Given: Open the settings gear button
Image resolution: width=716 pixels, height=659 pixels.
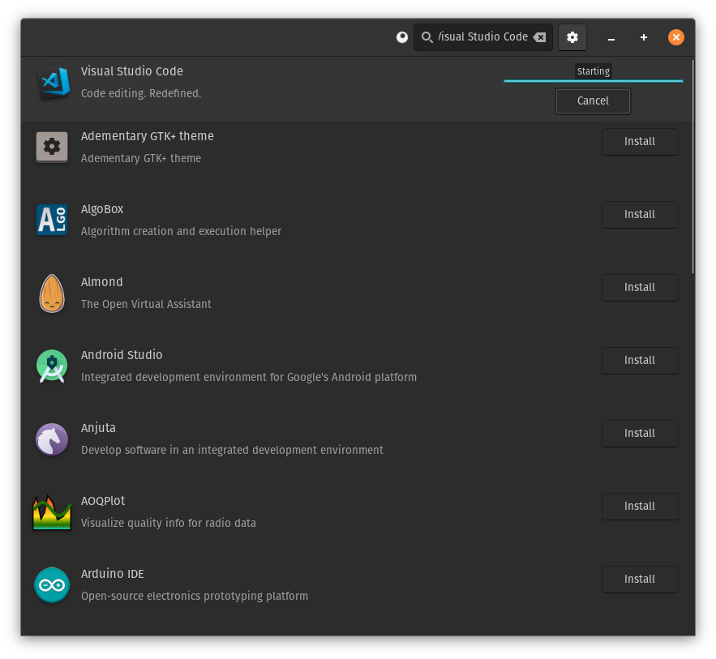Looking at the screenshot, I should point(572,37).
